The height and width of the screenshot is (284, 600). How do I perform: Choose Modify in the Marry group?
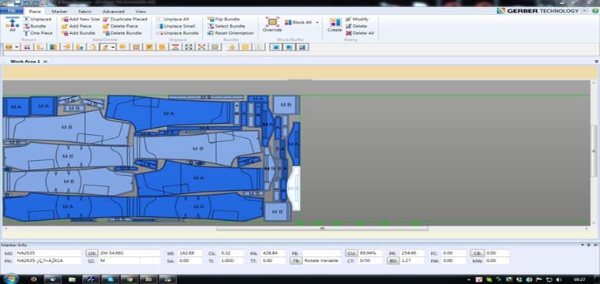357,19
